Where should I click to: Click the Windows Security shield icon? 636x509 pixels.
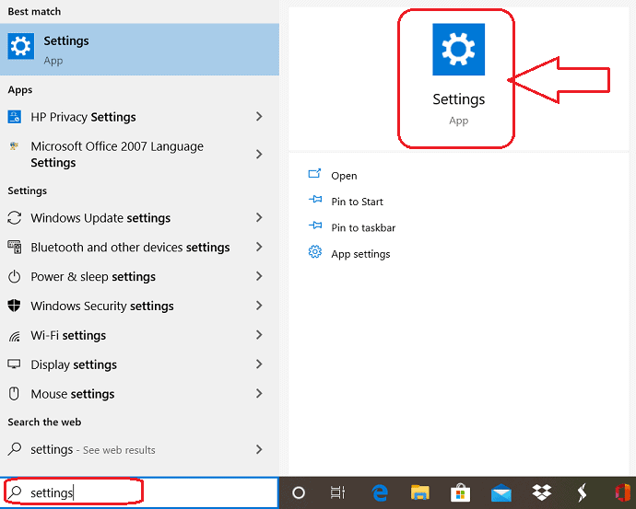coord(14,306)
